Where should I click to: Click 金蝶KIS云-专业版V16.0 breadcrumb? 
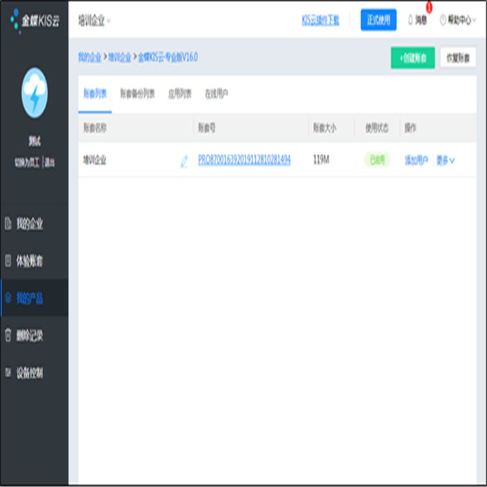point(168,57)
